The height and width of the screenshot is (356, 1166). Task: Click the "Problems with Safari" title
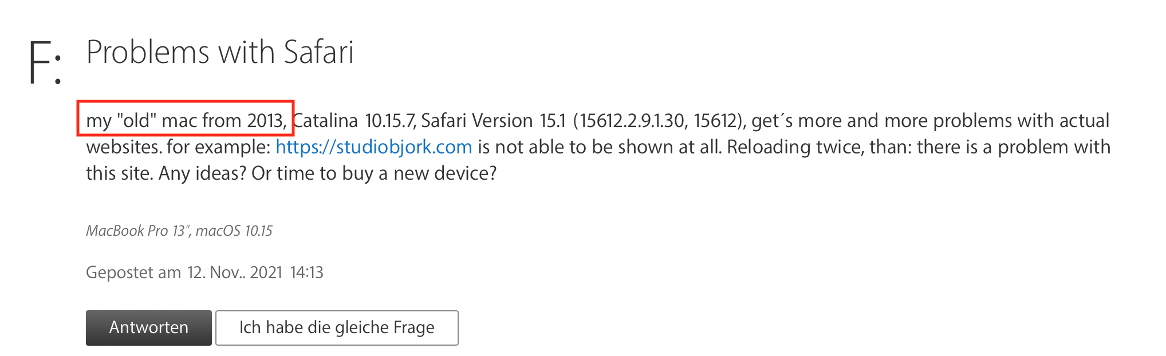click(220, 52)
